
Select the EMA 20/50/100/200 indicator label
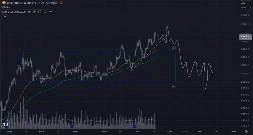[14, 12]
